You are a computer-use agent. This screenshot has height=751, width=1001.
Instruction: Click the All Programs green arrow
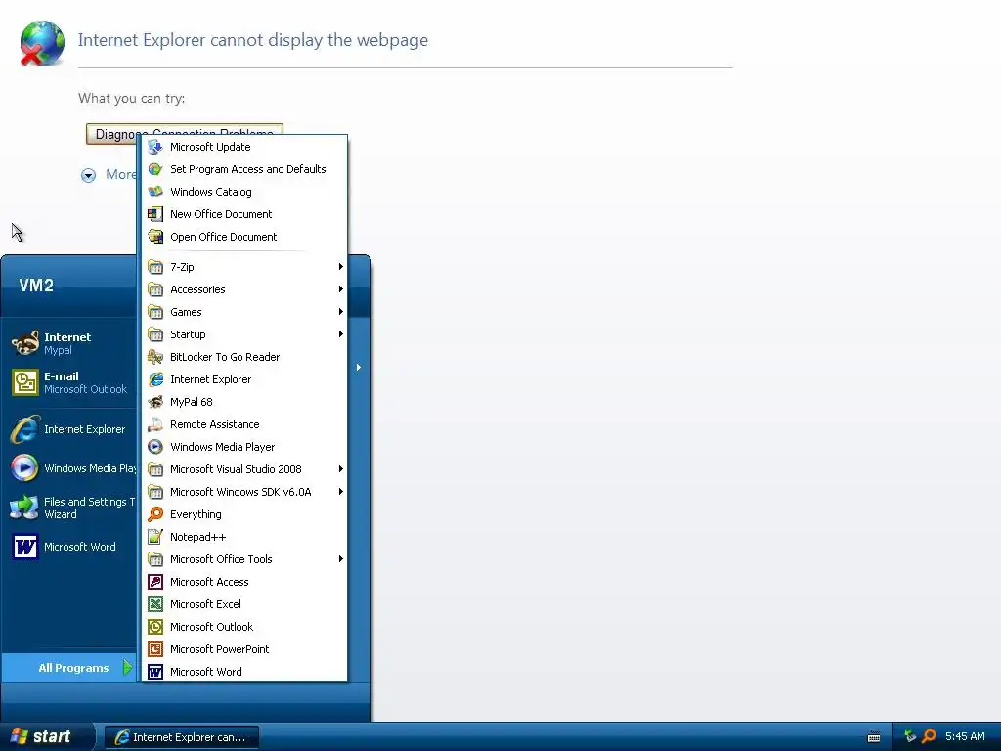tap(128, 667)
